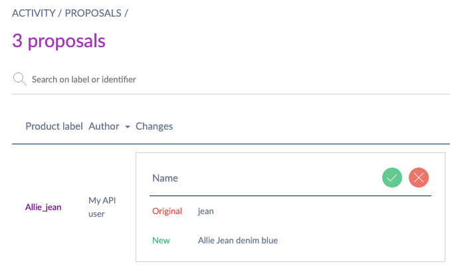Reject the Name change with red X
Screen dimensions: 450x266
[x=419, y=178]
